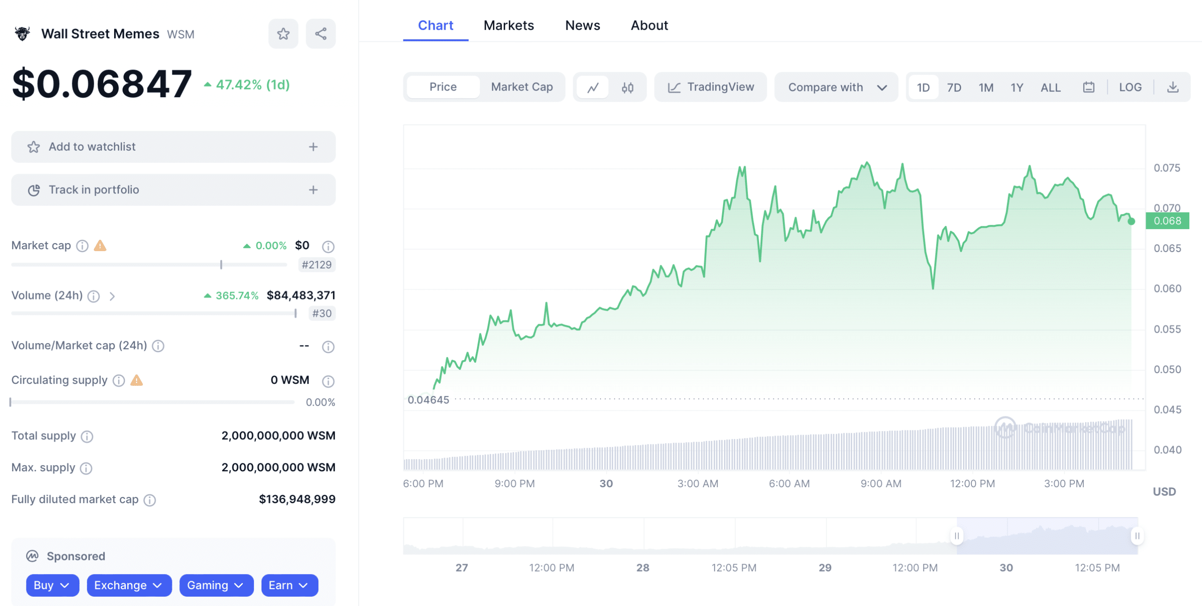Click the Market cap rank progress bar
This screenshot has height=606, width=1202.
pos(149,265)
